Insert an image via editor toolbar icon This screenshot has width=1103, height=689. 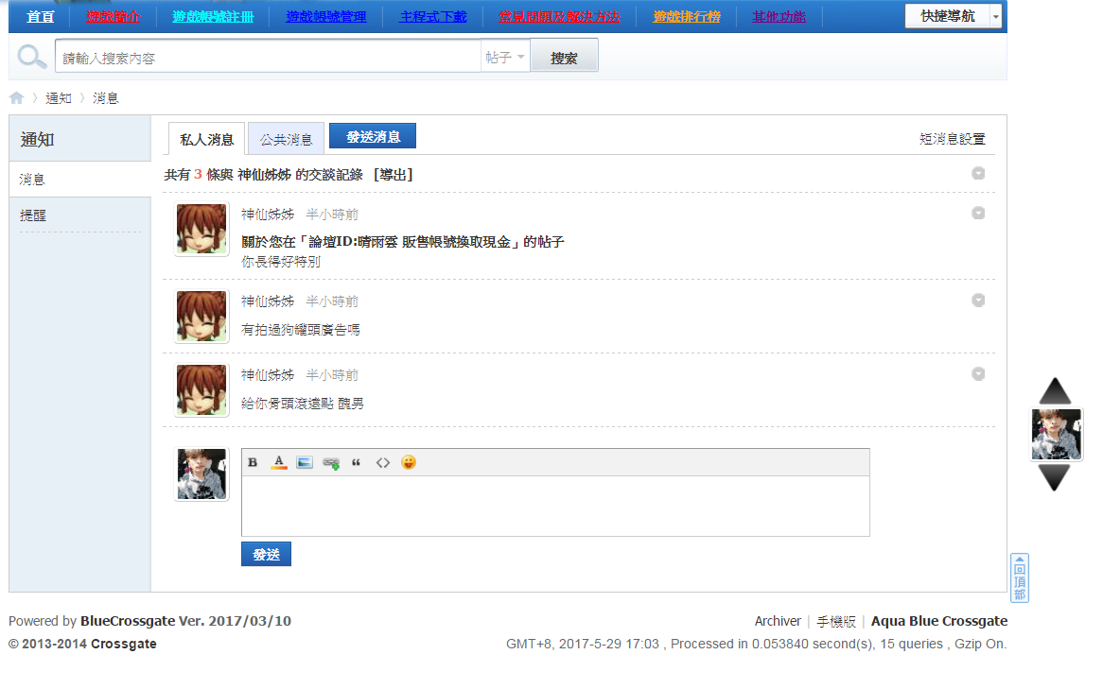[305, 462]
